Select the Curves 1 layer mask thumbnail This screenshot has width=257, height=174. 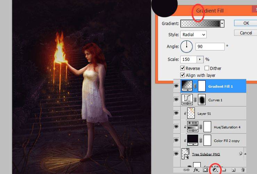[202, 100]
